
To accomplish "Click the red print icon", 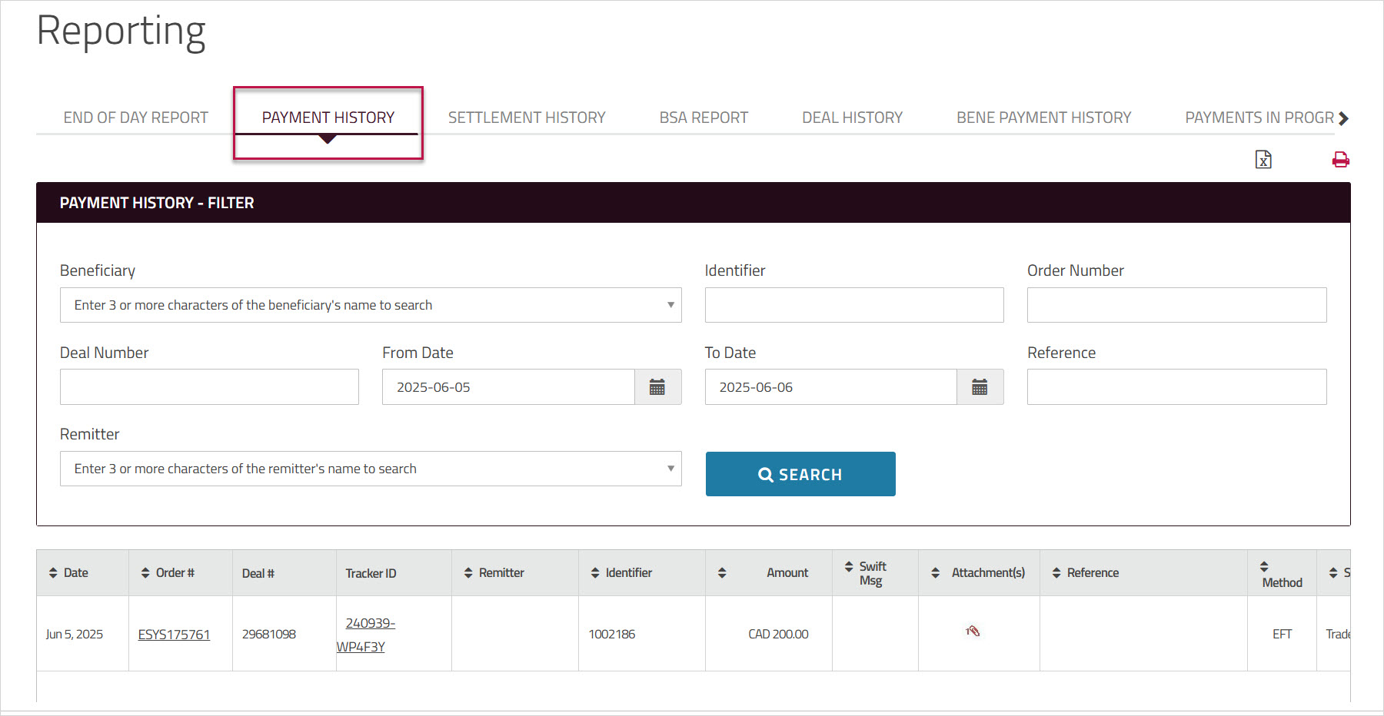I will [x=1341, y=159].
